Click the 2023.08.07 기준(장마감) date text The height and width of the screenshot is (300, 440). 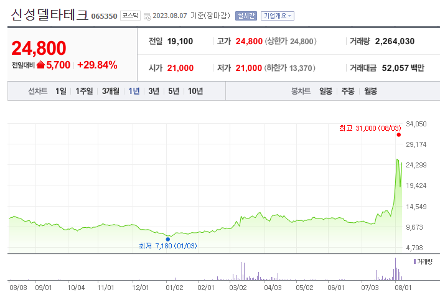tap(191, 16)
